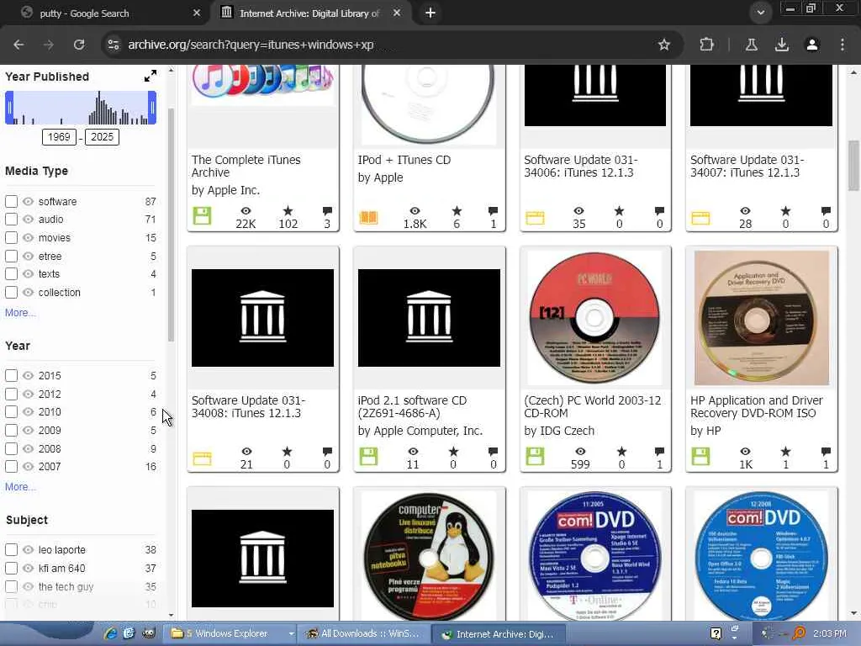861x646 pixels.
Task: Check the leo laporte subject filter
Action: 11,550
